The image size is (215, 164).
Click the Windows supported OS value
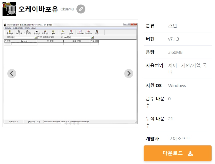click(x=177, y=86)
